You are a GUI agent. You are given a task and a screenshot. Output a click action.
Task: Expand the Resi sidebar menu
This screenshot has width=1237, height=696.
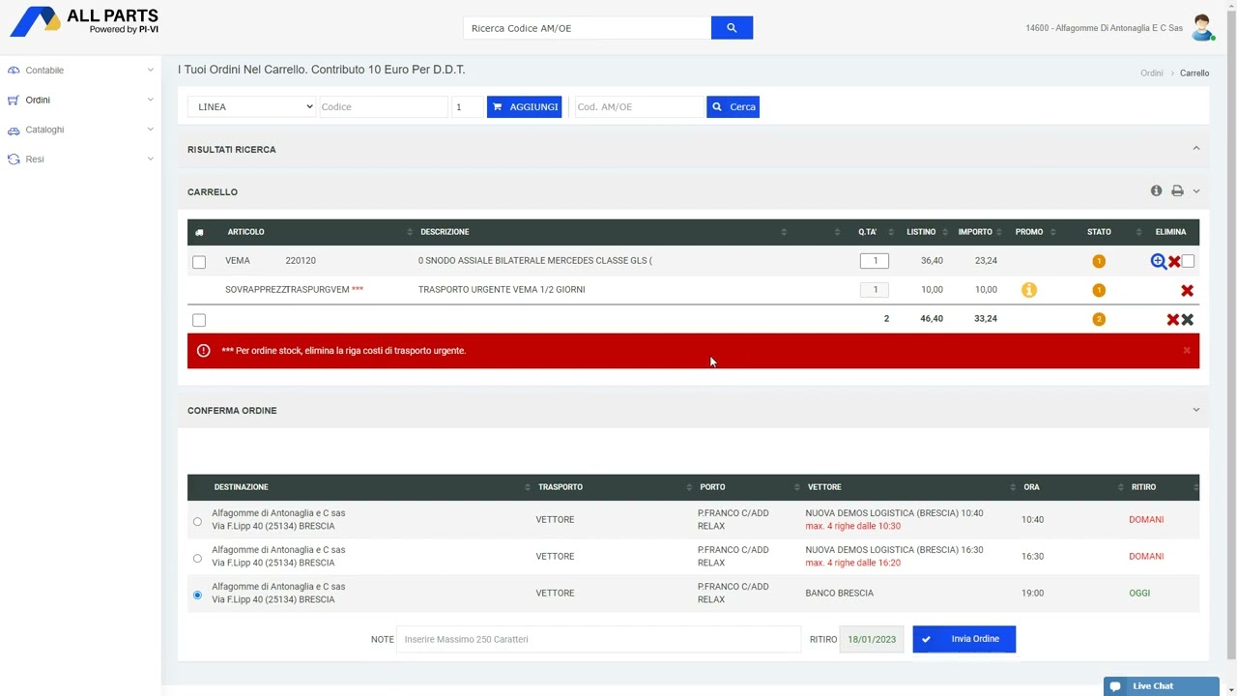pyautogui.click(x=80, y=159)
